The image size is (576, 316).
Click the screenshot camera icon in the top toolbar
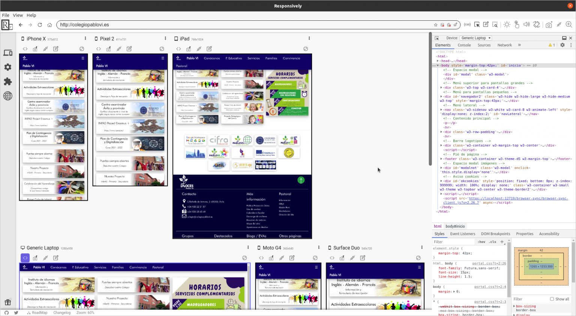pos(549,25)
